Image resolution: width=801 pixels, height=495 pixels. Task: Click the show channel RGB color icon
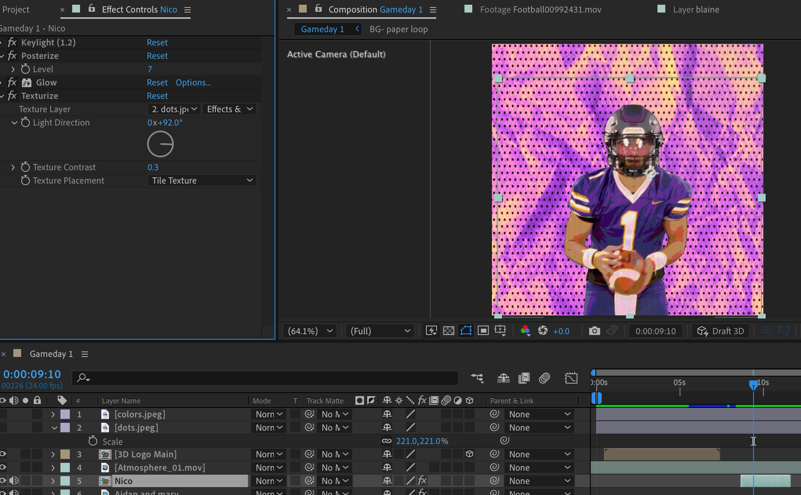point(525,331)
